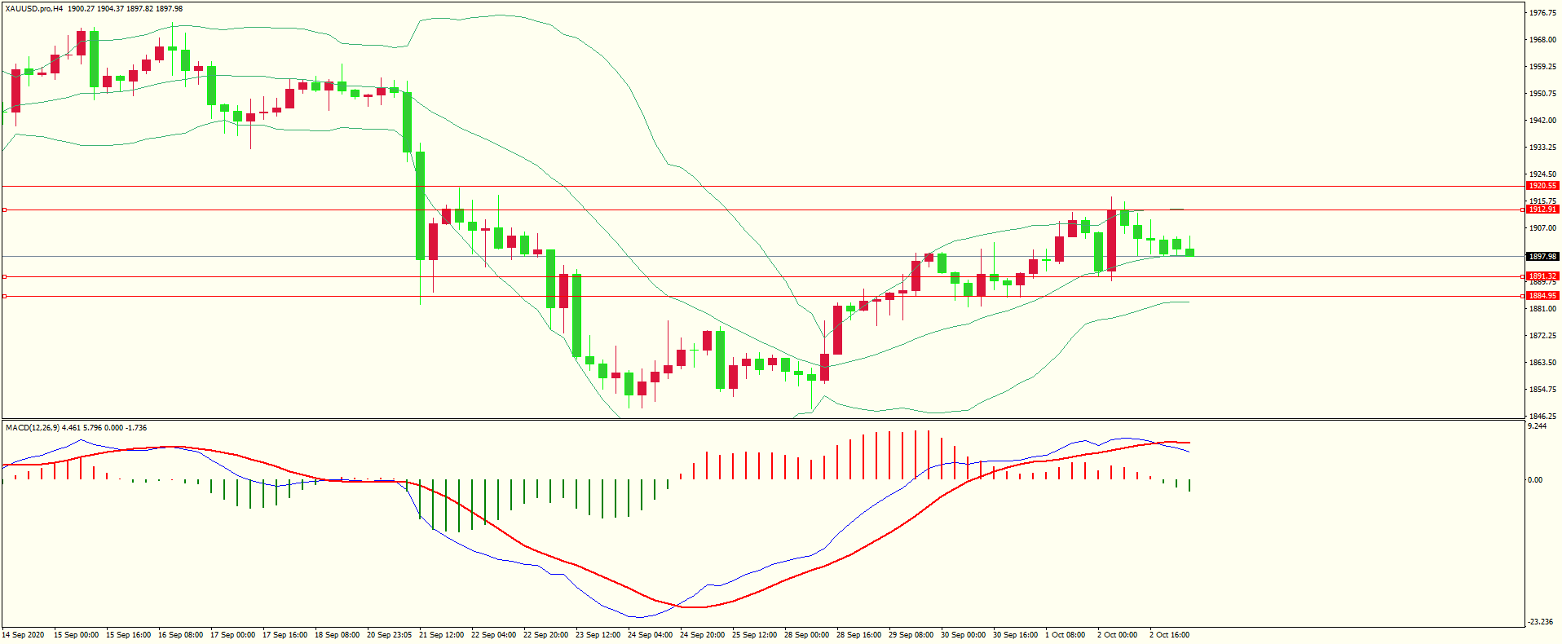
Task: Click the 14 Sep 2020 date label
Action: [23, 635]
